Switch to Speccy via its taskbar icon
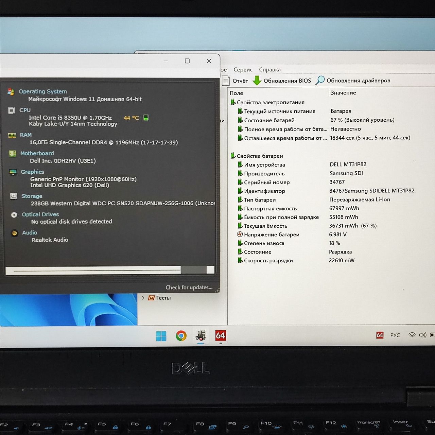 tap(201, 336)
